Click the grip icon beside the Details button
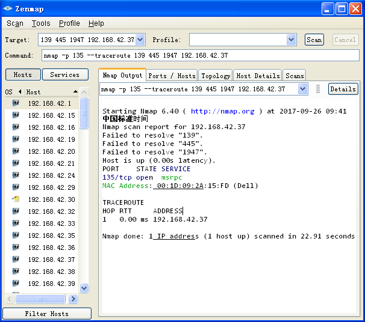This screenshot has width=365, height=322. 318,89
